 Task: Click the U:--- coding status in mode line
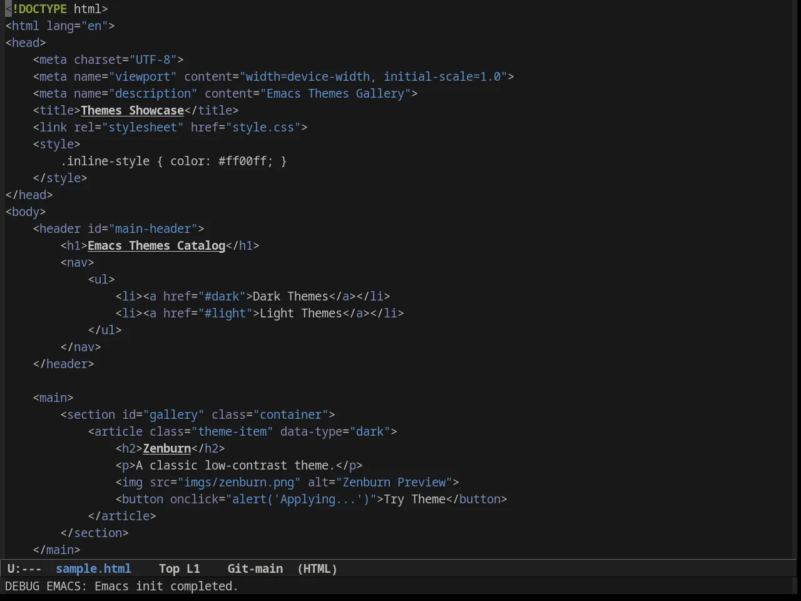point(24,568)
